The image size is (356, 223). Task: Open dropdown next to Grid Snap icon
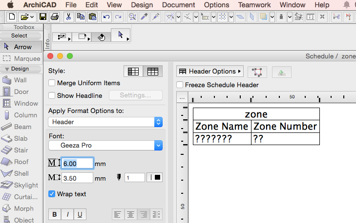[x=231, y=17]
